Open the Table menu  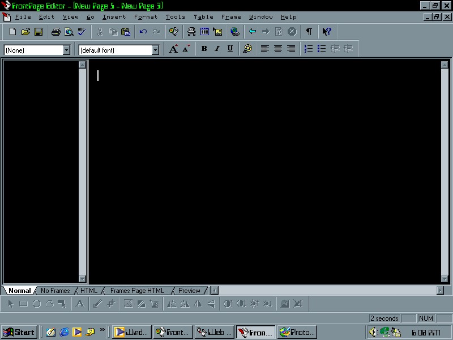pyautogui.click(x=203, y=17)
